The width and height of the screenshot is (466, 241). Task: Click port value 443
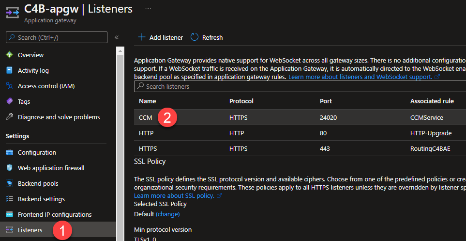click(325, 148)
